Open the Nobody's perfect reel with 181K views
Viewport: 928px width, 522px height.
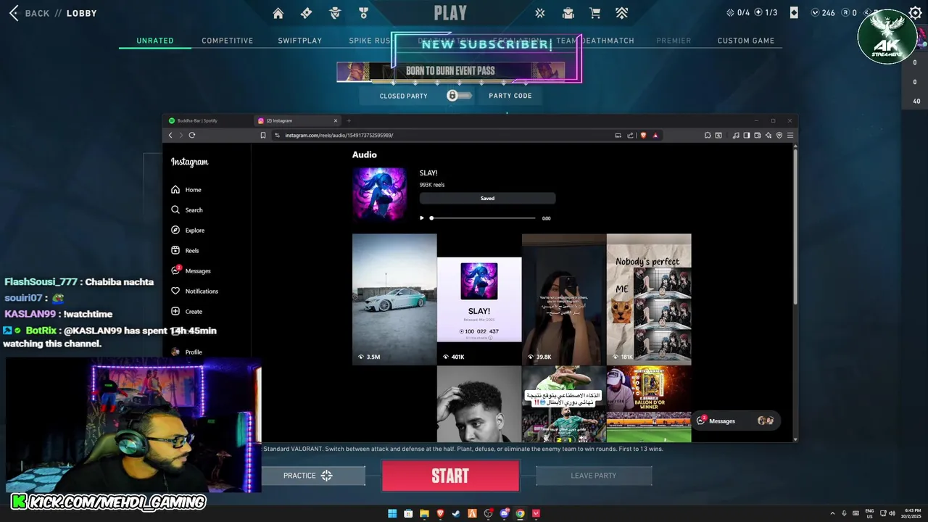pos(649,299)
